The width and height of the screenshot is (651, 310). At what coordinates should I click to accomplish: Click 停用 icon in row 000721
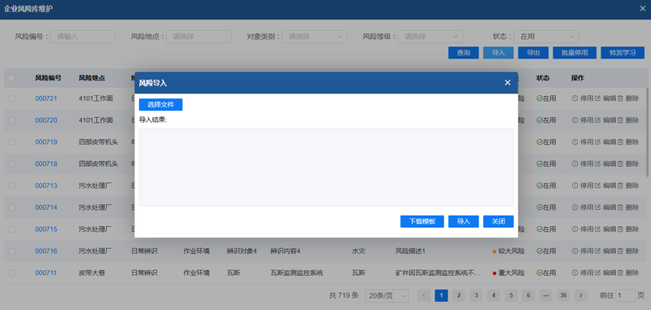click(x=575, y=98)
